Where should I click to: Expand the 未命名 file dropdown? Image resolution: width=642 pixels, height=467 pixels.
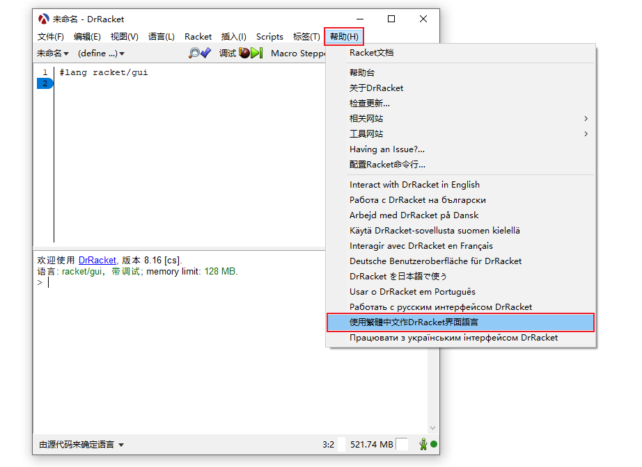[53, 53]
